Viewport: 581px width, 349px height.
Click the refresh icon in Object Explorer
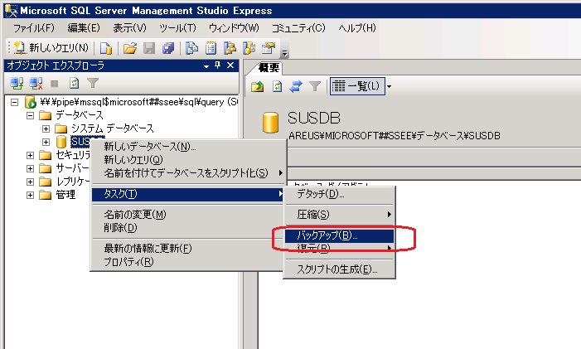74,84
